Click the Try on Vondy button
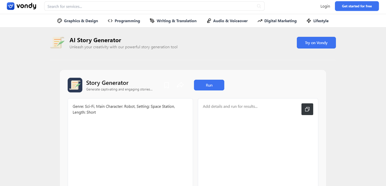Screen dimensions: 386x186 coord(316,43)
